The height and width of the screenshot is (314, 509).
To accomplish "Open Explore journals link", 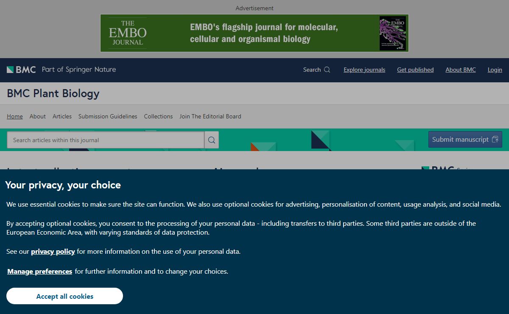I will tap(364, 70).
